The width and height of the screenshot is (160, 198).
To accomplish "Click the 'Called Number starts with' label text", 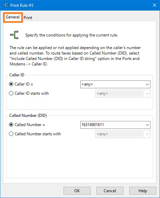I will 38,134.
